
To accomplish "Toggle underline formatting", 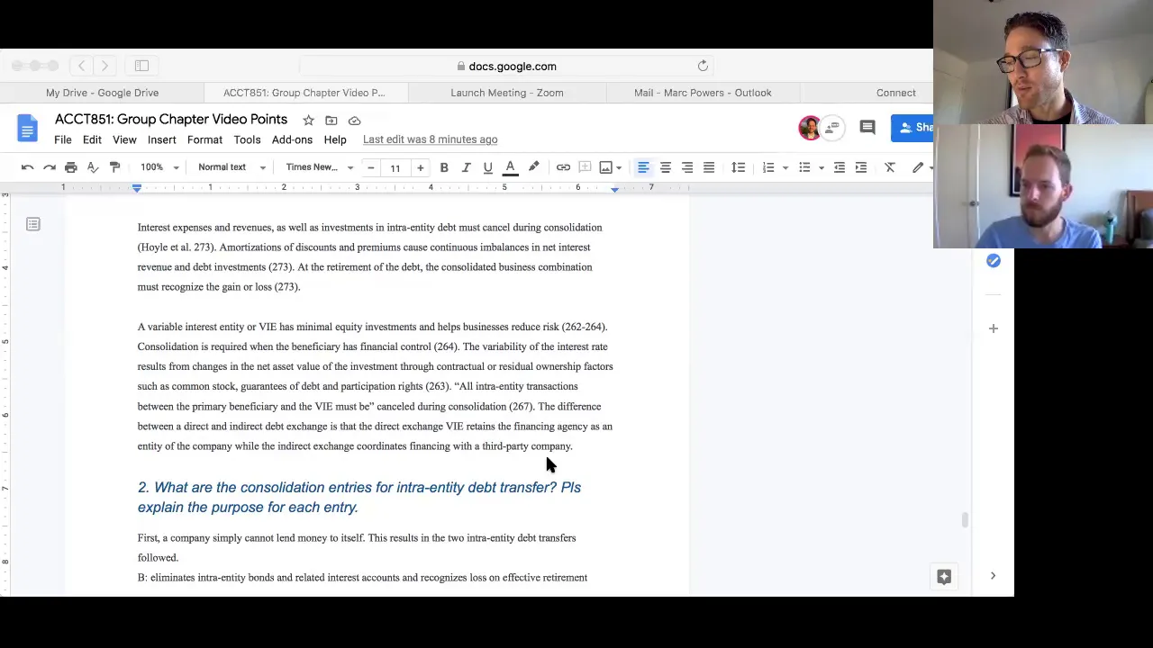I will click(487, 167).
